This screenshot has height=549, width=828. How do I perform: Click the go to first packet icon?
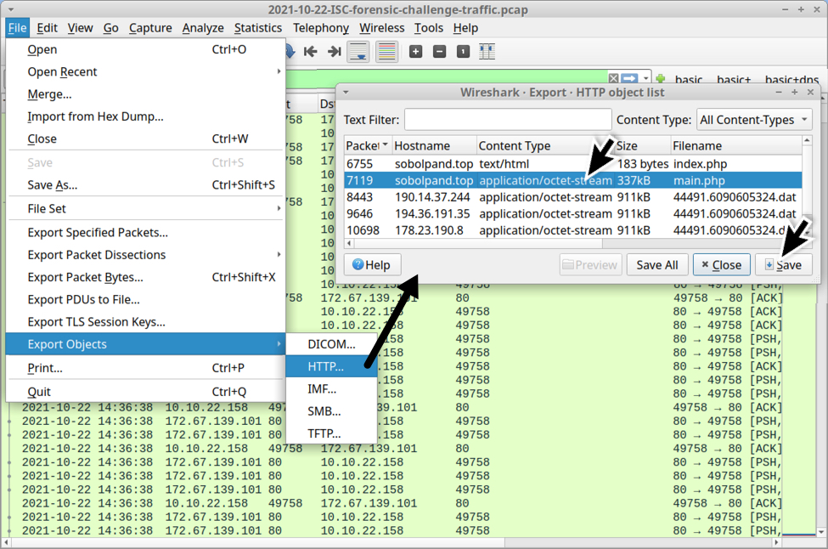tap(311, 52)
